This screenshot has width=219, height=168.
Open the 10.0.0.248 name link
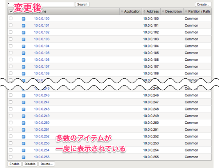[x=42, y=109]
